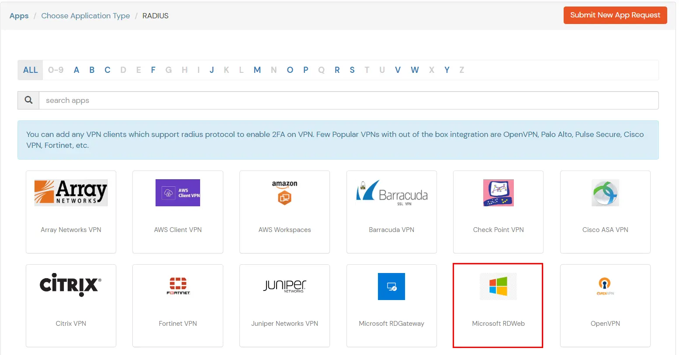Filter apps by letter B
The height and width of the screenshot is (355, 679).
(x=92, y=70)
